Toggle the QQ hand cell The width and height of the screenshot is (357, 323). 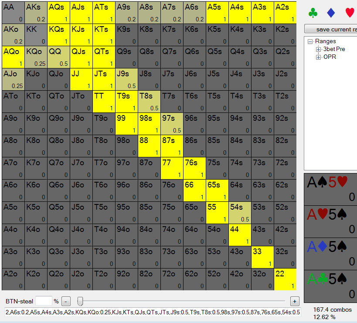coord(58,57)
